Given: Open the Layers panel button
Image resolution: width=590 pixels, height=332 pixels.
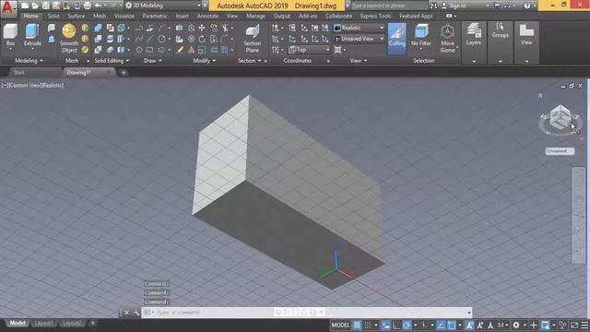Looking at the screenshot, I should (474, 34).
